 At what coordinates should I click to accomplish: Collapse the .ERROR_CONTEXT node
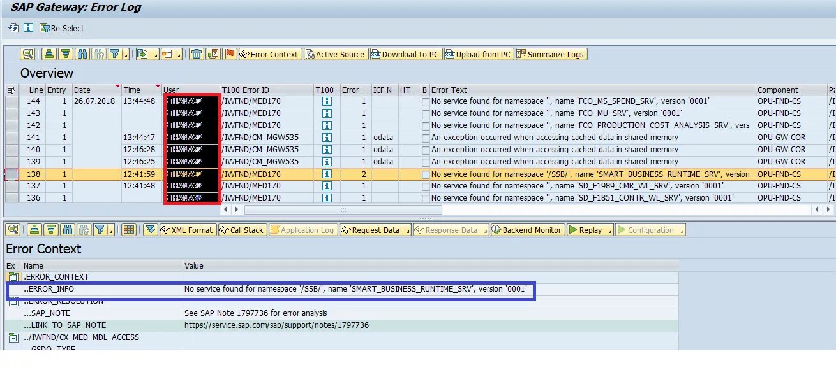(x=13, y=277)
